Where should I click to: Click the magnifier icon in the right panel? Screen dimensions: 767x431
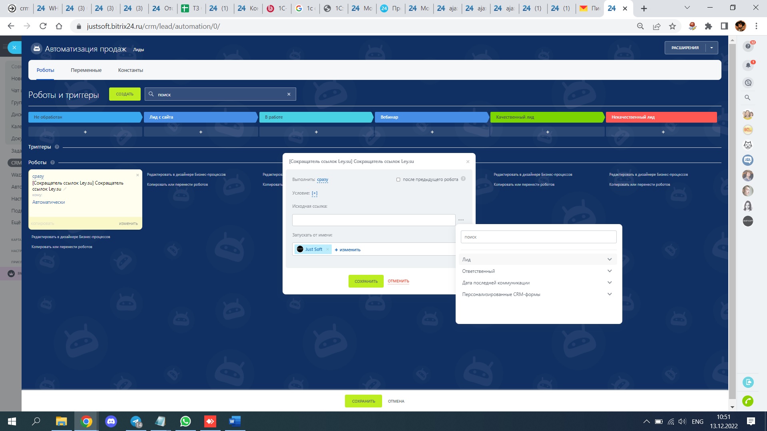click(x=747, y=97)
